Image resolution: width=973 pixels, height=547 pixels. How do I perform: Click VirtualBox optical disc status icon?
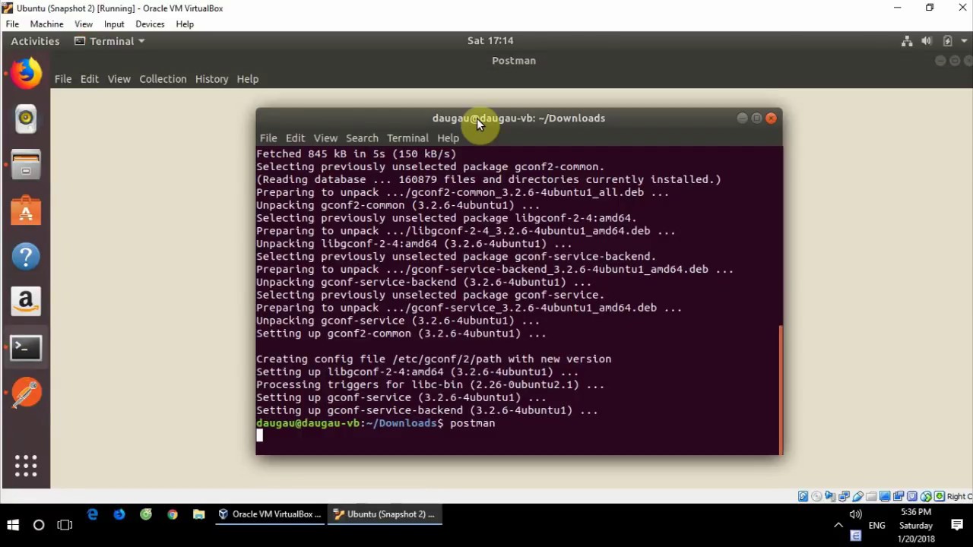point(816,496)
